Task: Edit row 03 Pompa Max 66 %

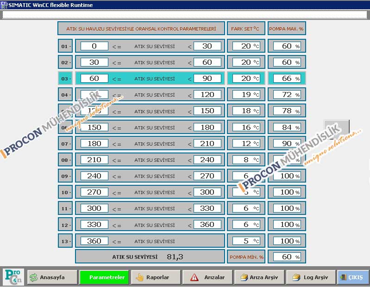Action: tap(287, 79)
